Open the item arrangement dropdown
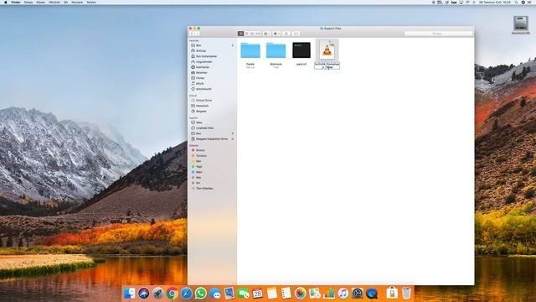 click(x=267, y=34)
